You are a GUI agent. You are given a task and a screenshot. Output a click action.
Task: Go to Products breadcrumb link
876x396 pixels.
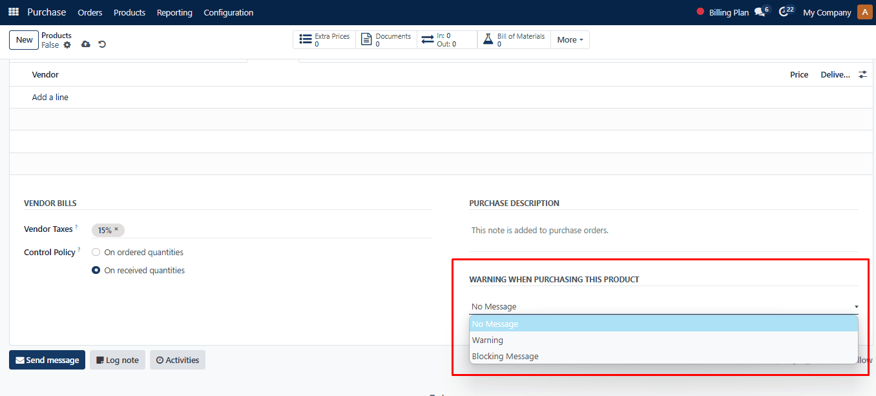coord(56,36)
